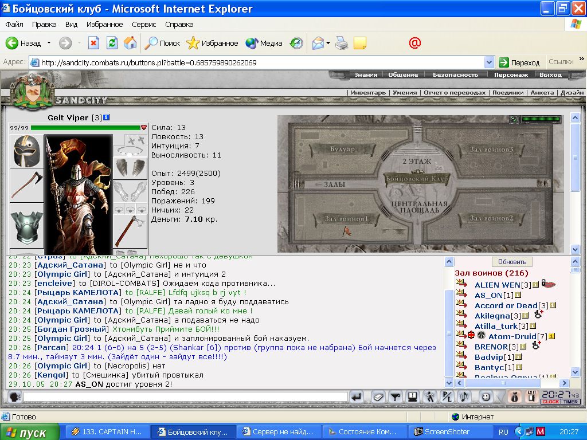The height and width of the screenshot is (440, 587).
Task: Expand the address bar dropdown arrow
Action: tap(489, 62)
